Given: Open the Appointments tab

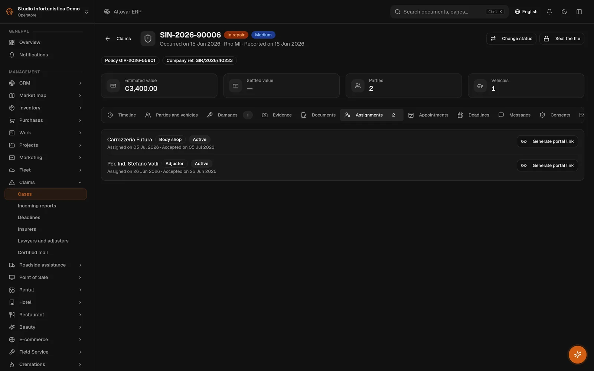Looking at the screenshot, I should click(428, 115).
